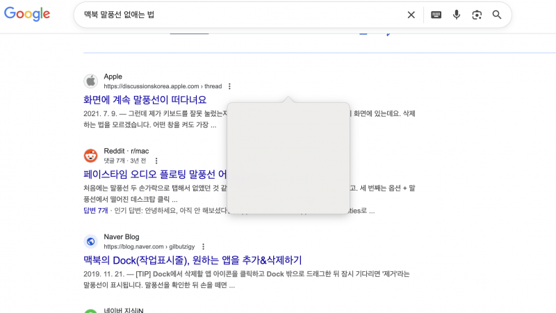
Task: Click the 2019. 11. 21. snippet date
Action: point(104,274)
